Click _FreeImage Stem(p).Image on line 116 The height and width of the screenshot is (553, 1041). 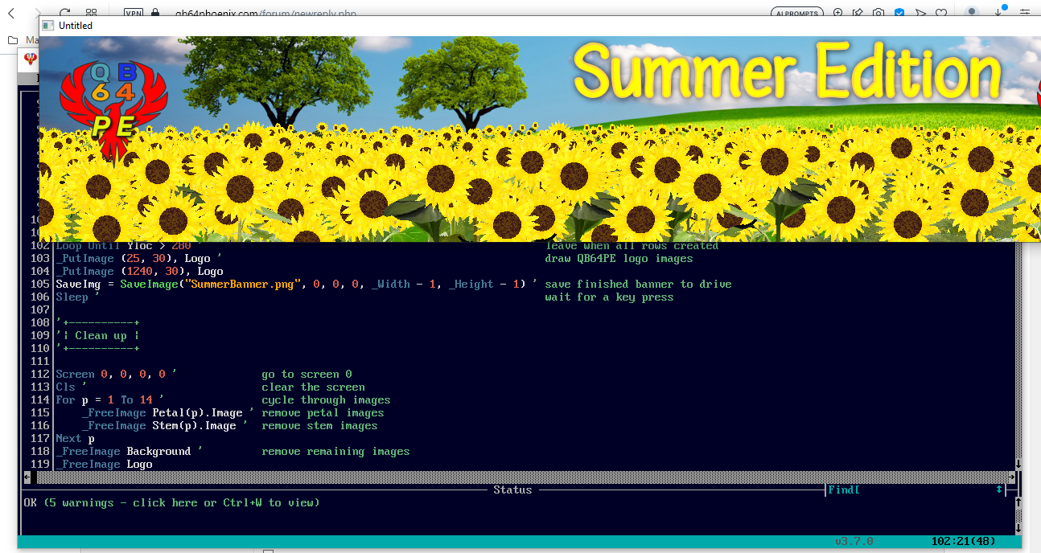tap(158, 425)
